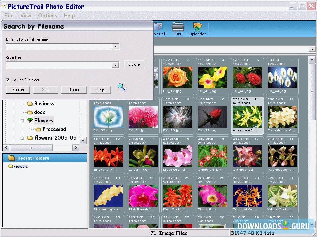Select the FX_28.jpg thumbnail
This screenshot has width=317, height=237.
pos(178,116)
